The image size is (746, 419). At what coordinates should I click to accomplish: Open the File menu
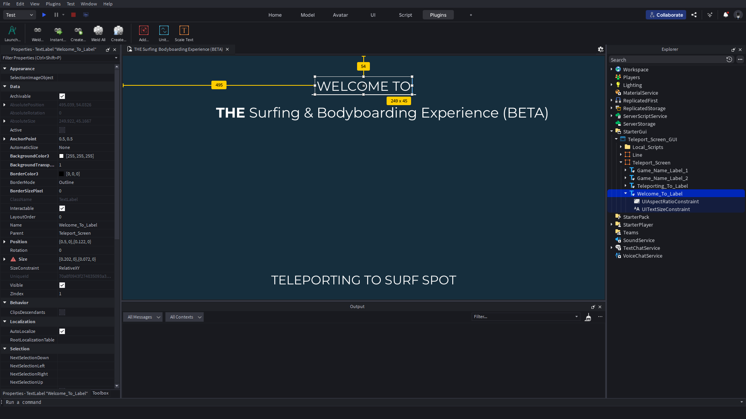(7, 4)
